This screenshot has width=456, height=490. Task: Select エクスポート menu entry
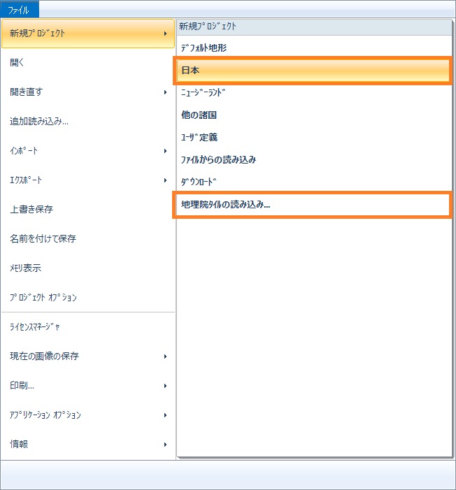coord(88,180)
